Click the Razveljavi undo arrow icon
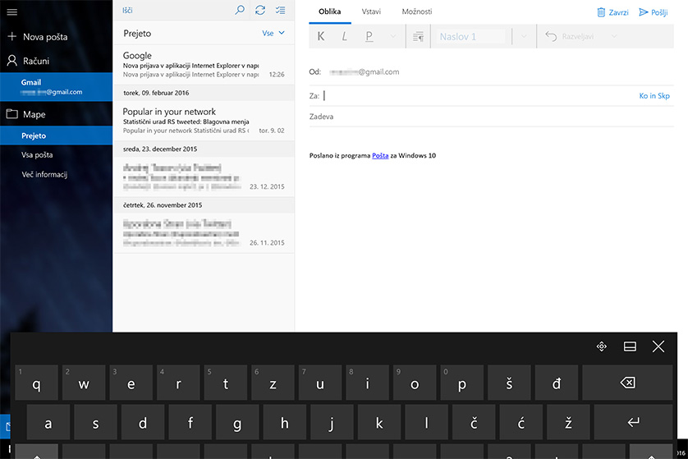 (x=551, y=36)
